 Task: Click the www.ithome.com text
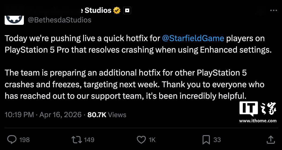tap(258, 121)
